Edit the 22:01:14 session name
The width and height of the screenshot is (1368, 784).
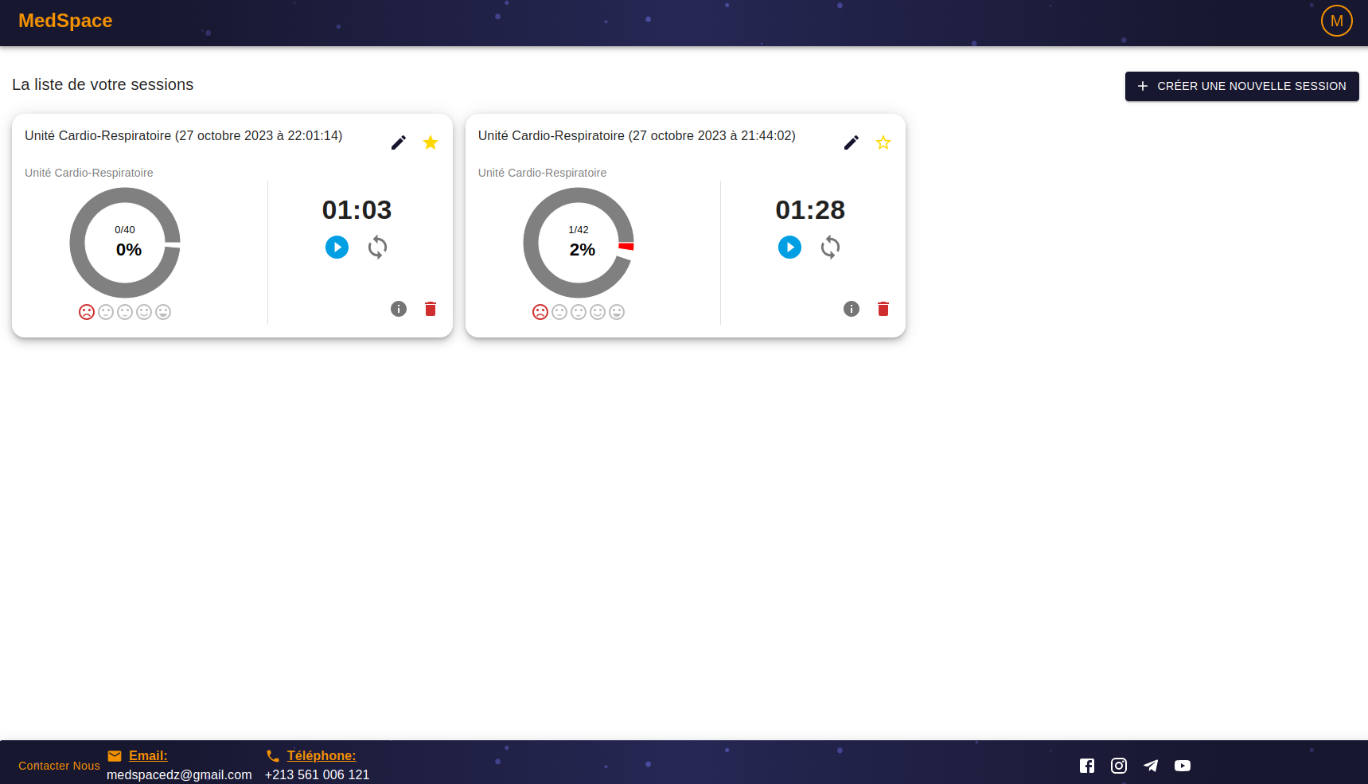(399, 142)
